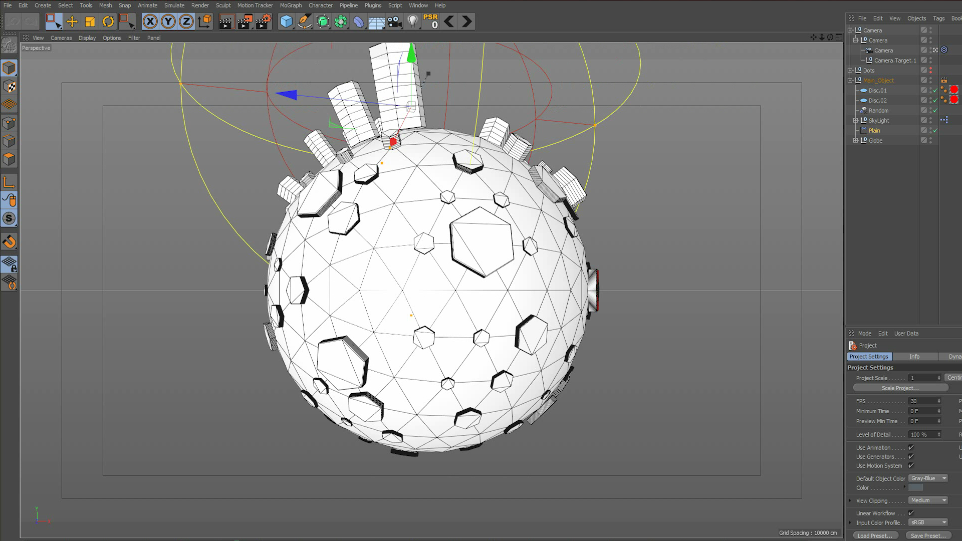Add a Light object
Image resolution: width=962 pixels, height=541 pixels.
[x=412, y=22]
